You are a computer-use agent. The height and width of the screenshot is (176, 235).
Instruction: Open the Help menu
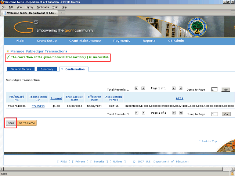coord(64,7)
